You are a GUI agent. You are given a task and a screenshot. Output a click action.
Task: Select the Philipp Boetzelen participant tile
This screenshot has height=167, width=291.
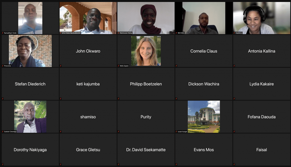click(x=146, y=84)
